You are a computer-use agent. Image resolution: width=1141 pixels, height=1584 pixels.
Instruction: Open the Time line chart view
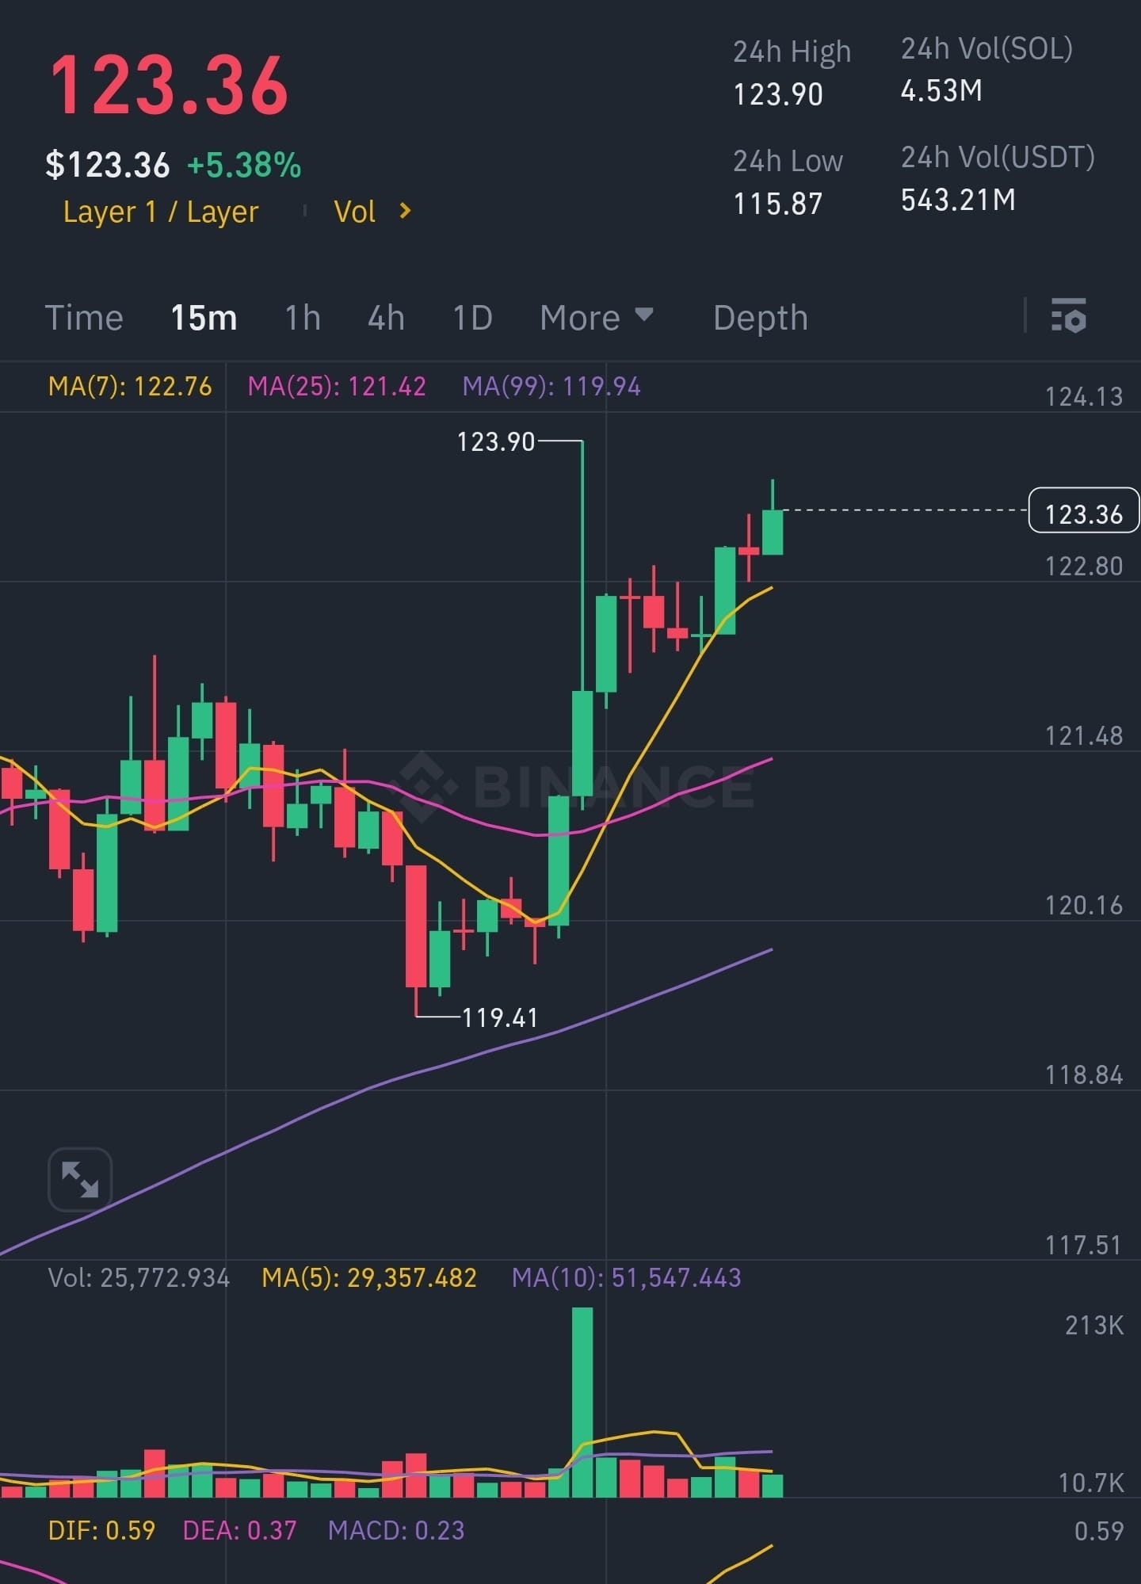point(84,318)
